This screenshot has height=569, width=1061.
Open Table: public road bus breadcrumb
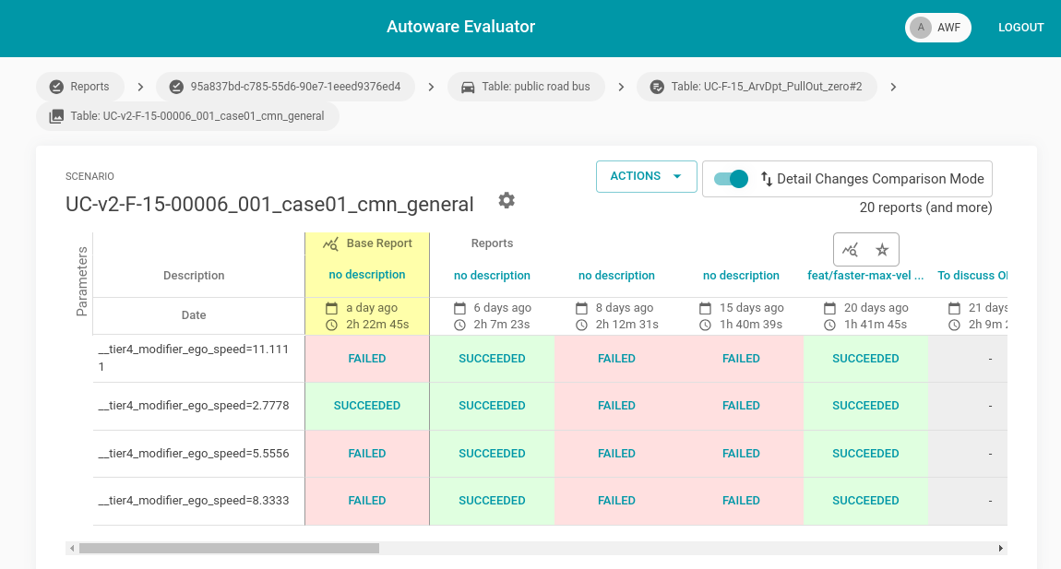pos(526,87)
